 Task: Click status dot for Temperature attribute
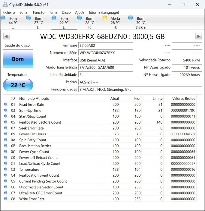click(x=6, y=169)
